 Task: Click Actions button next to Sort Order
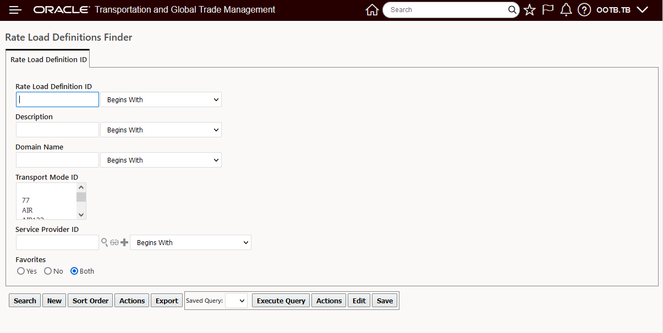(x=132, y=301)
